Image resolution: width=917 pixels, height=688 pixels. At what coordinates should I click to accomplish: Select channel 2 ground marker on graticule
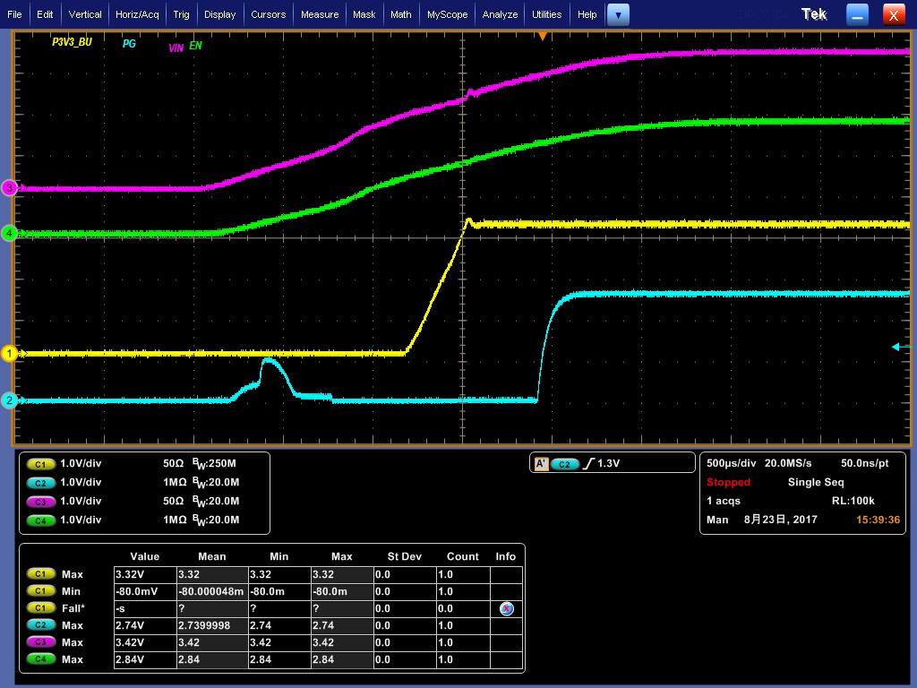pos(9,400)
